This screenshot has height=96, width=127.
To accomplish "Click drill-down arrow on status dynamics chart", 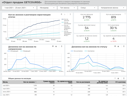I will 118,46.
